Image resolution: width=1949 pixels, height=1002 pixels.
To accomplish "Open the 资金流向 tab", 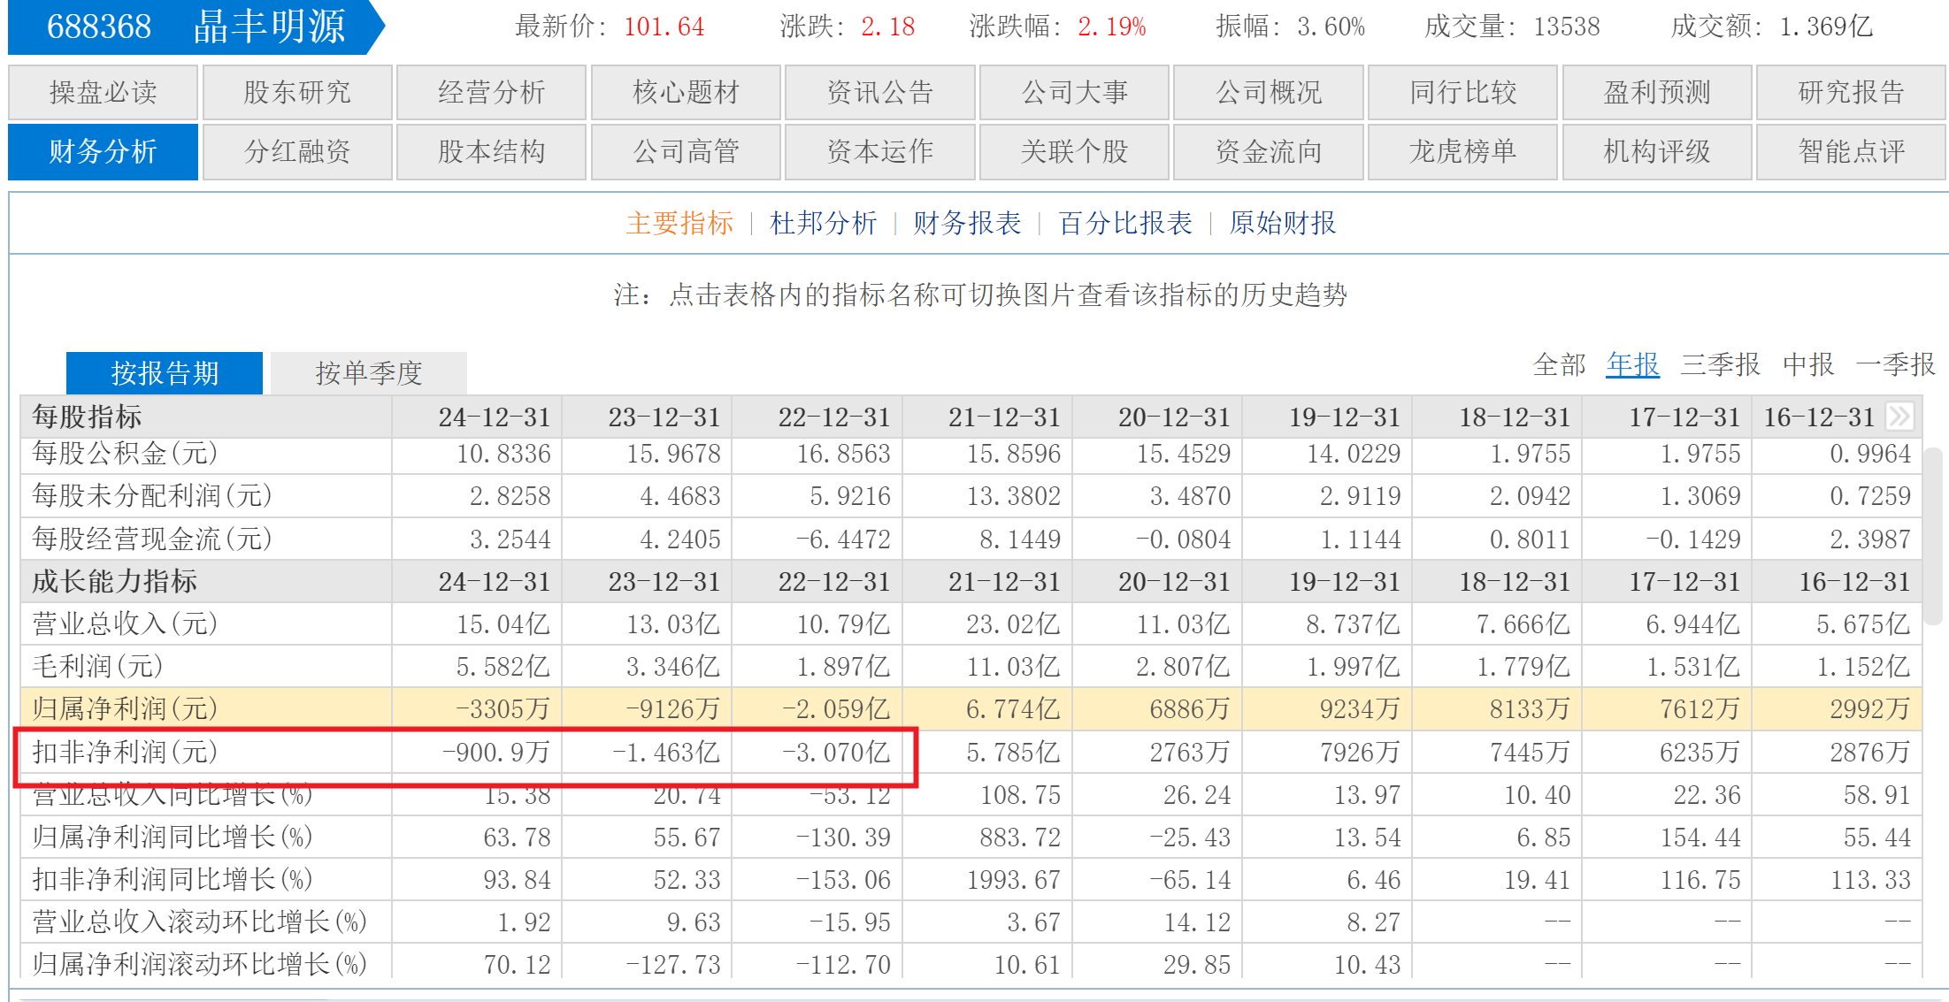I will tap(1269, 152).
